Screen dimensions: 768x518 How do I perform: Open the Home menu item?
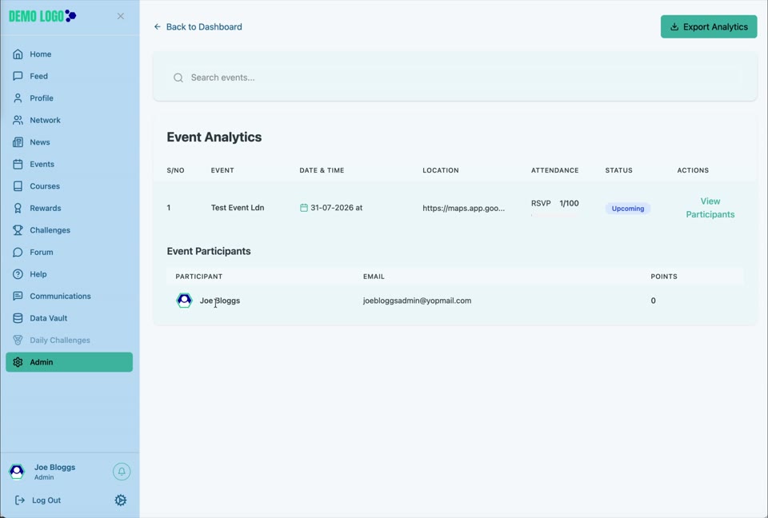(69, 54)
